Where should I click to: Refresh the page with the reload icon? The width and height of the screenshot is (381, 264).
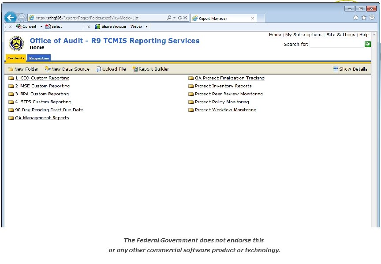point(180,18)
